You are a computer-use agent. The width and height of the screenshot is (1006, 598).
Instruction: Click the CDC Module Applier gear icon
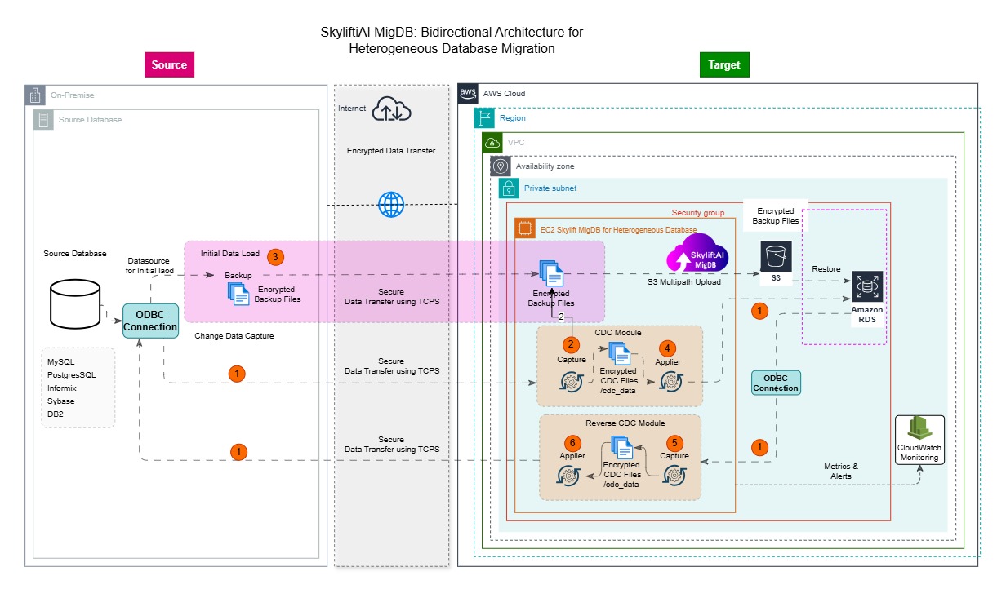pyautogui.click(x=672, y=381)
